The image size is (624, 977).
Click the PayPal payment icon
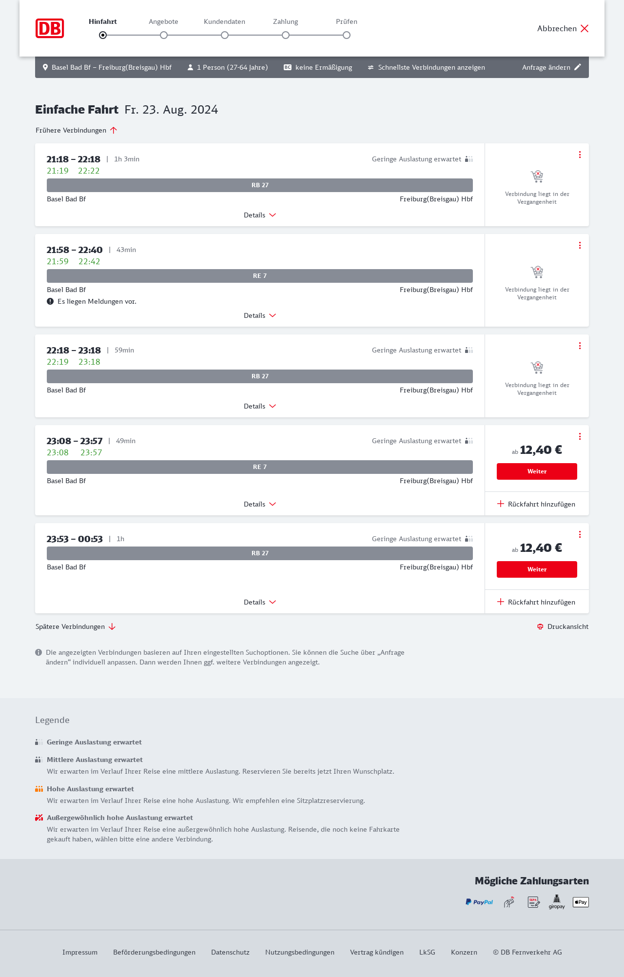[479, 902]
